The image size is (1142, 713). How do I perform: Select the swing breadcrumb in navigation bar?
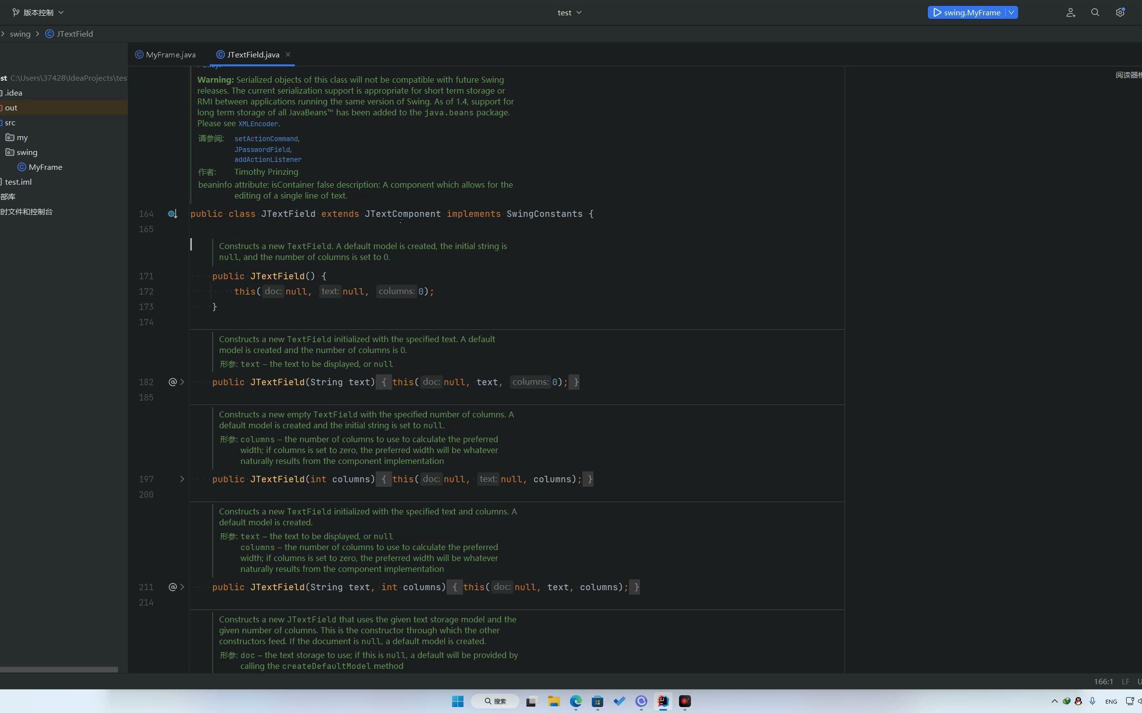click(x=20, y=34)
